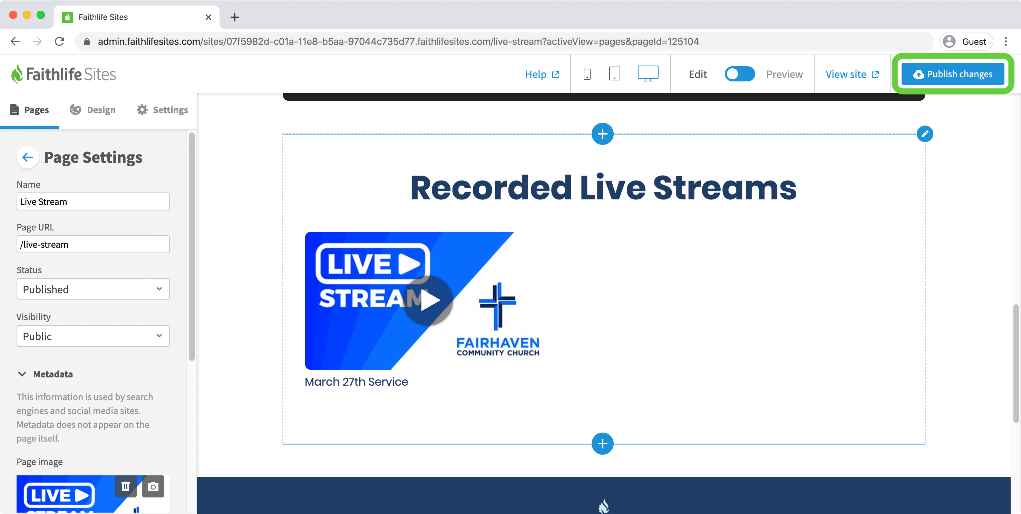The image size is (1021, 514).
Task: Play the March 27th Service video
Action: click(428, 300)
